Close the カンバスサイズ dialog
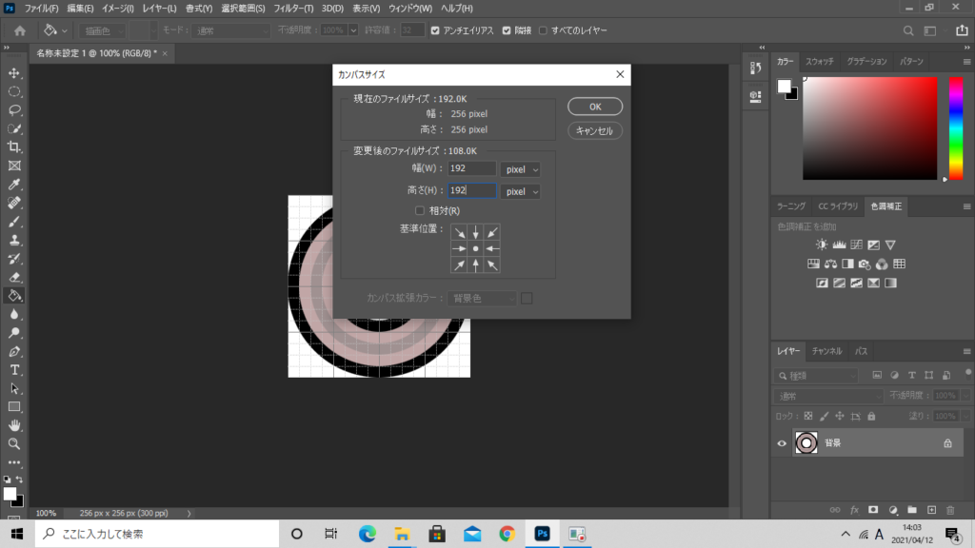The height and width of the screenshot is (548, 975). point(620,74)
